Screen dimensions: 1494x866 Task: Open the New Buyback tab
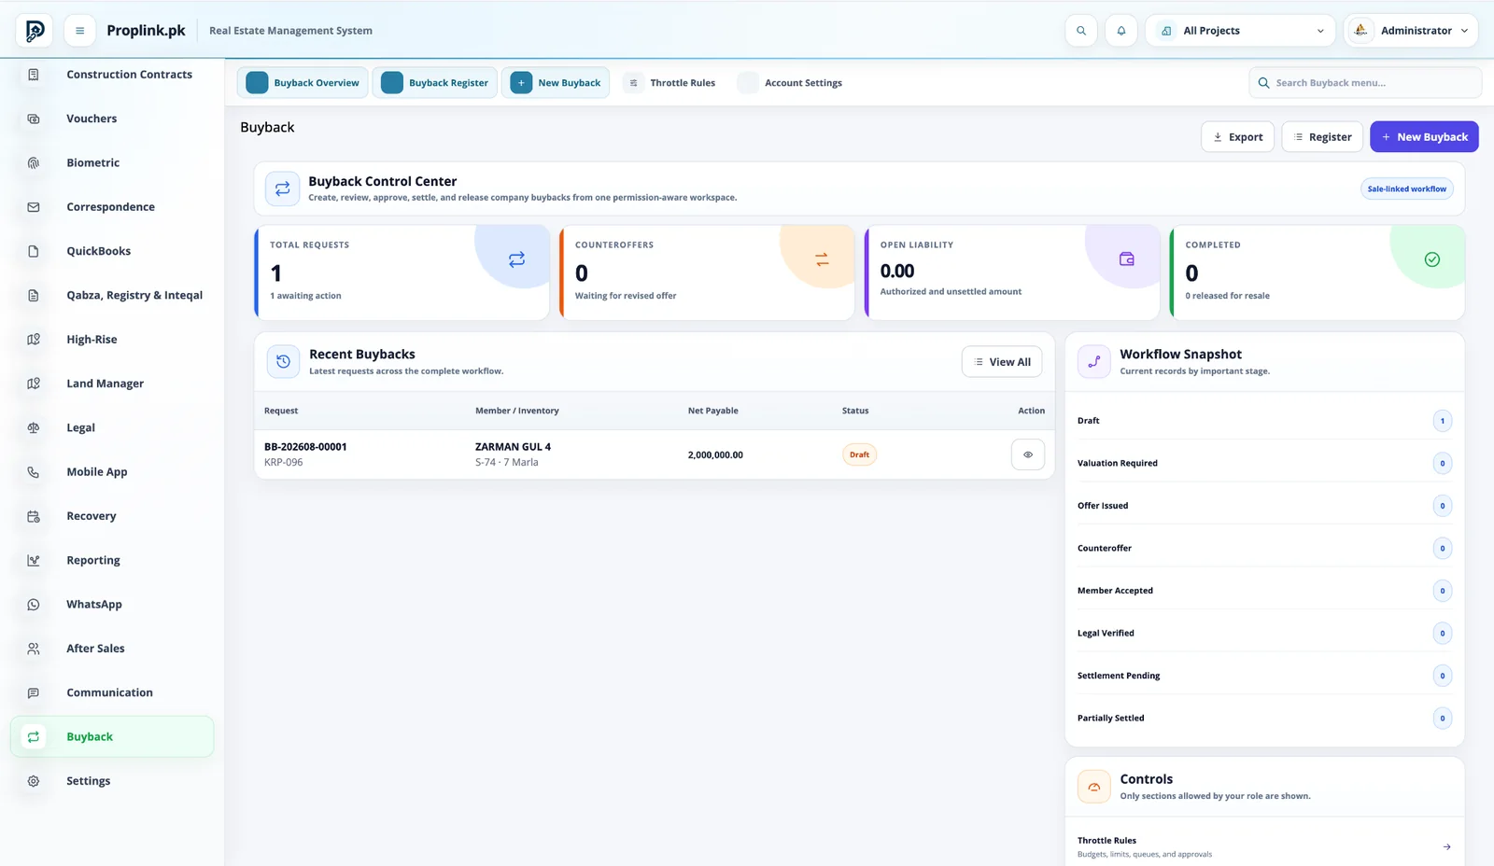point(556,83)
